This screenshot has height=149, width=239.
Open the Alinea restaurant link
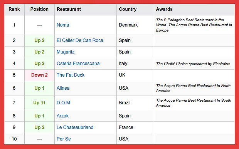tap(63, 88)
